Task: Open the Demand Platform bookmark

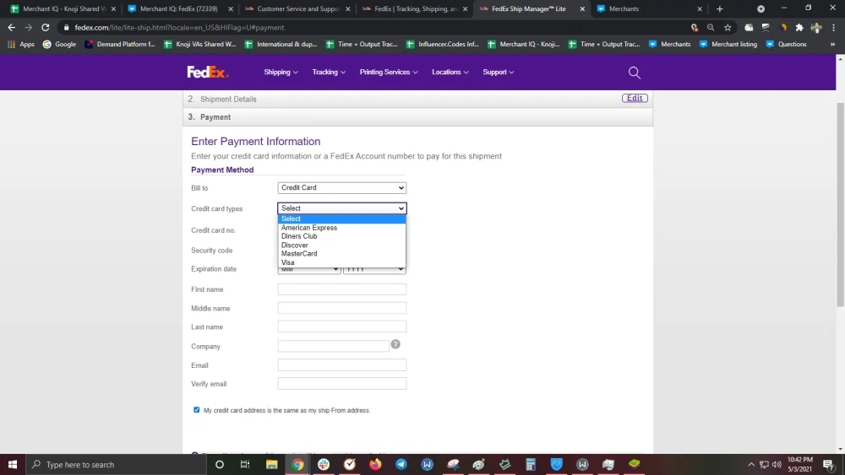Action: (x=120, y=44)
